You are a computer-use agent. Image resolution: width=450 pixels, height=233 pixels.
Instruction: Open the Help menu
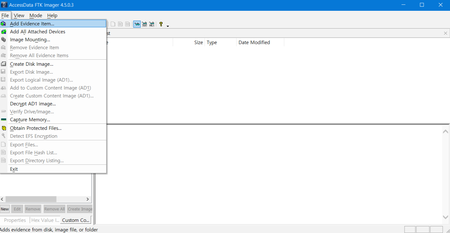52,15
